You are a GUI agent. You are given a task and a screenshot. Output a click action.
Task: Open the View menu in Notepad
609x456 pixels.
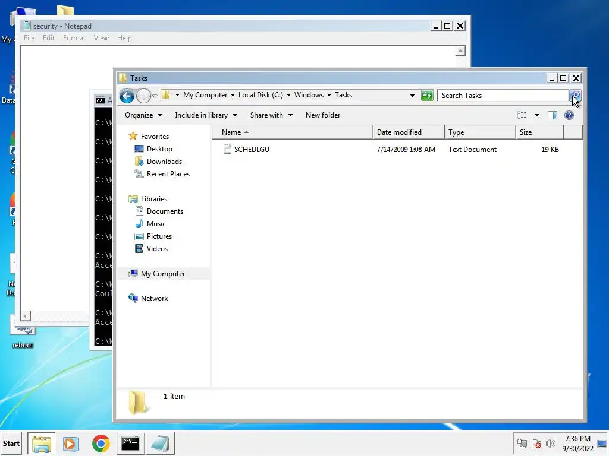click(x=101, y=38)
